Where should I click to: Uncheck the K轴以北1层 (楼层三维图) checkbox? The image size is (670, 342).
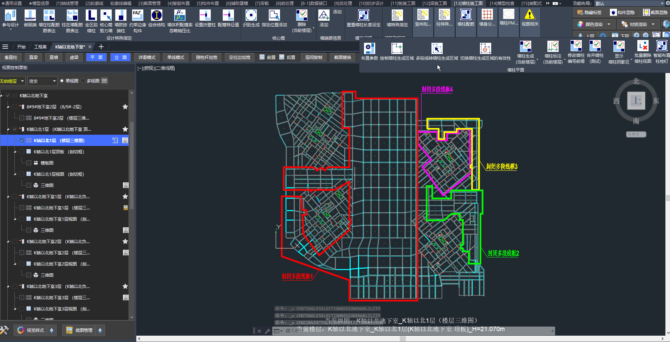[22, 140]
